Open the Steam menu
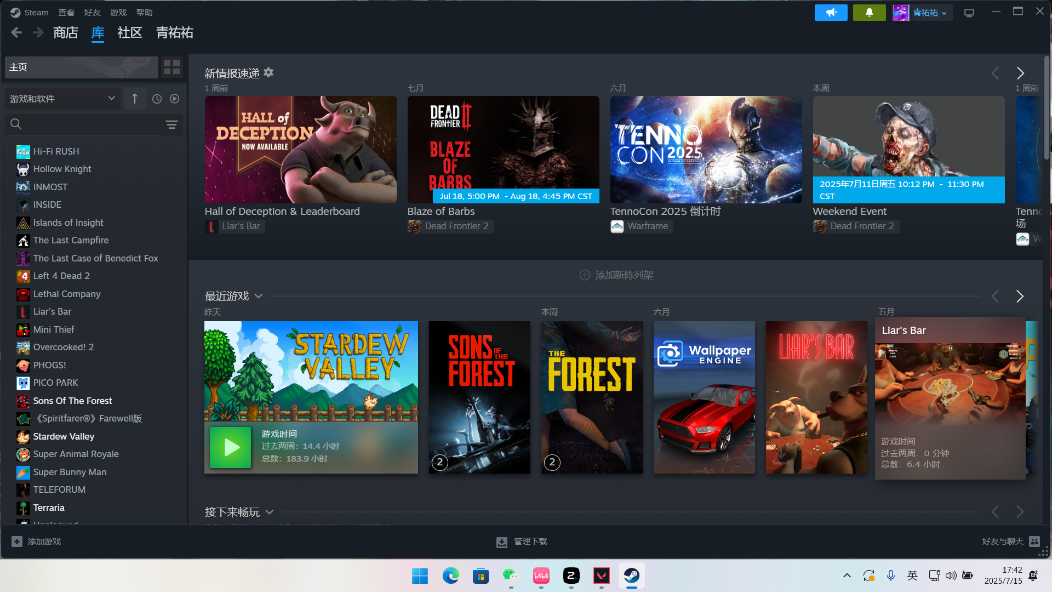 click(x=30, y=12)
